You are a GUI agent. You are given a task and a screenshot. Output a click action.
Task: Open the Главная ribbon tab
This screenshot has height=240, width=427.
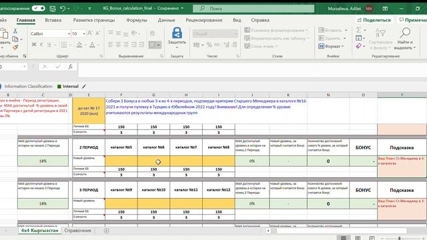(x=26, y=20)
